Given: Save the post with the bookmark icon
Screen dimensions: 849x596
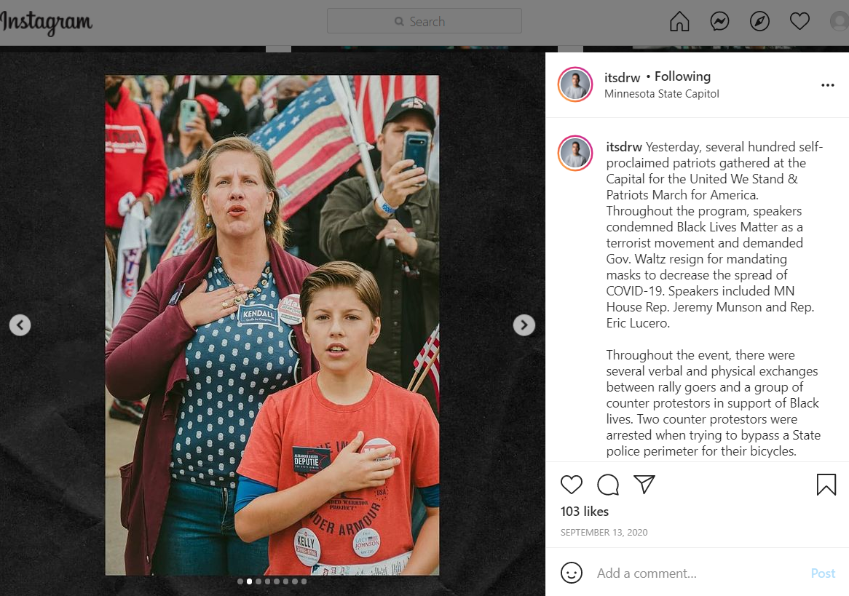Looking at the screenshot, I should 826,485.
